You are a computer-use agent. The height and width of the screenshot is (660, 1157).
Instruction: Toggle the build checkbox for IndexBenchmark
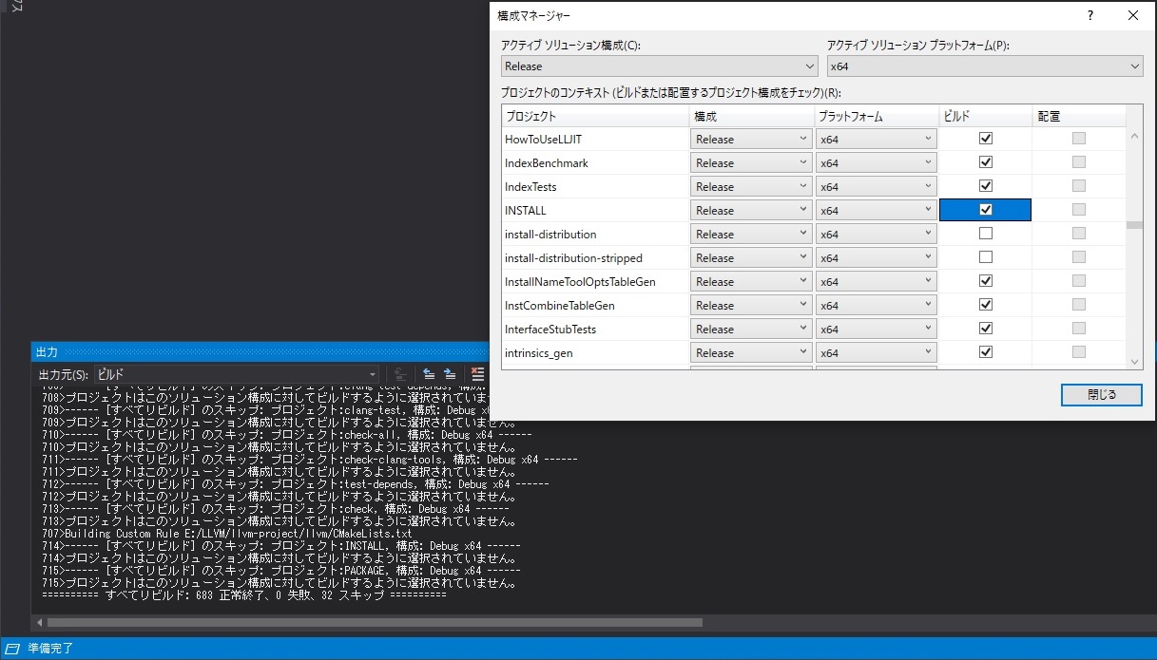click(985, 161)
